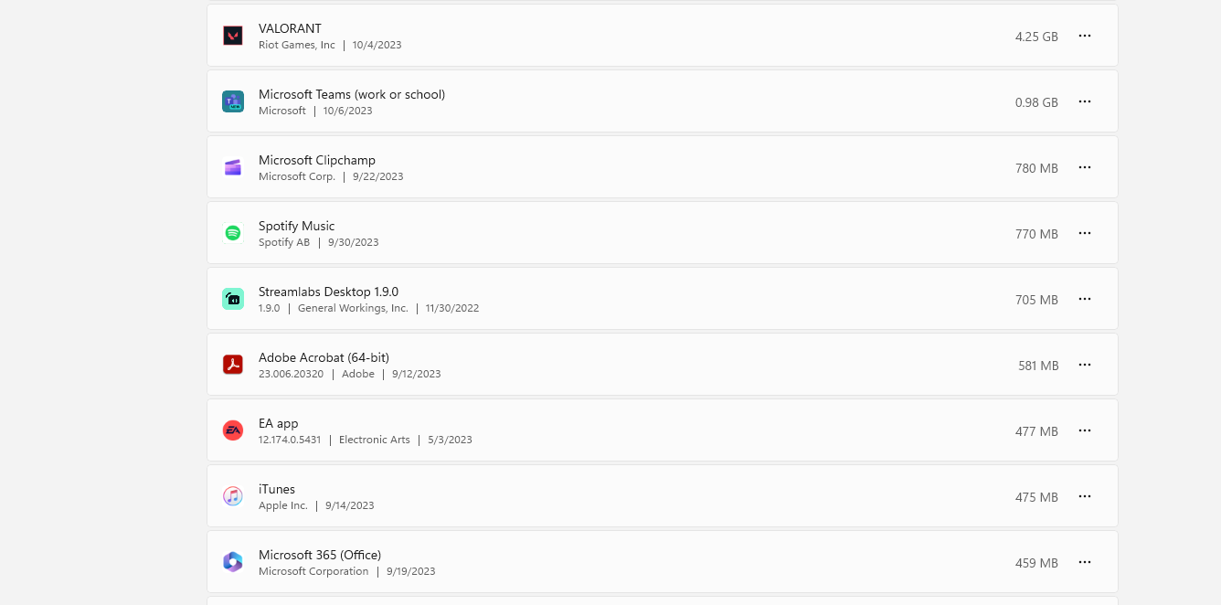
Task: Show the ellipsis menu for Spotify Music
Action: 1085,233
